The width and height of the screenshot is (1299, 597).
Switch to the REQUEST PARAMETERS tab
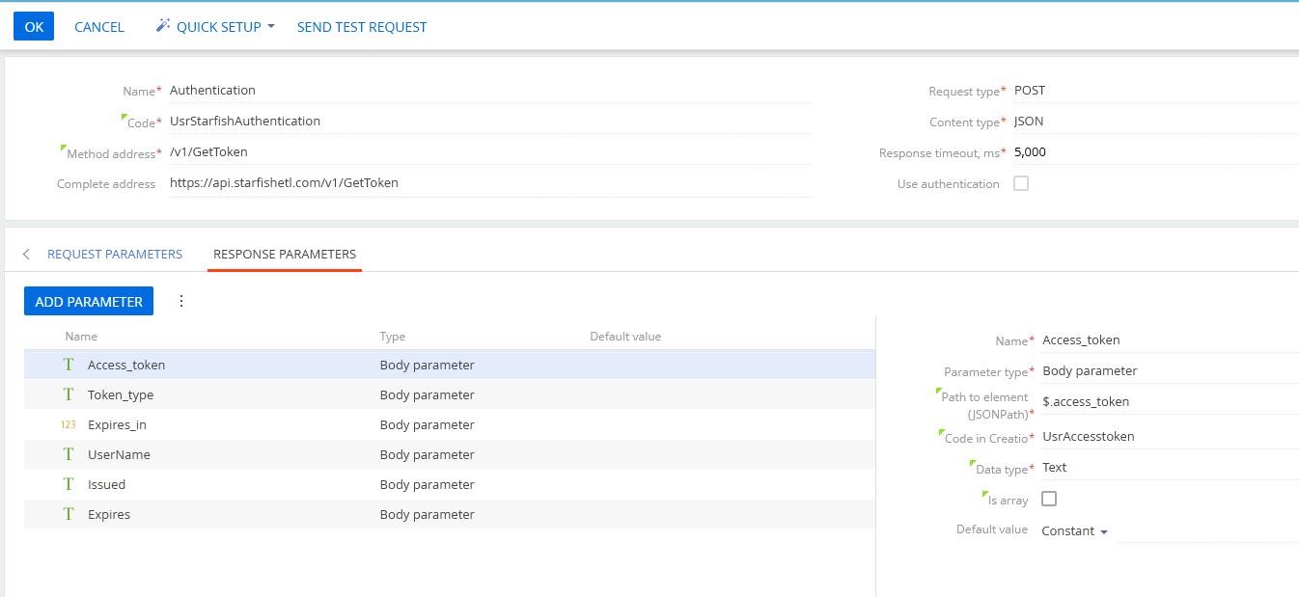click(x=115, y=254)
